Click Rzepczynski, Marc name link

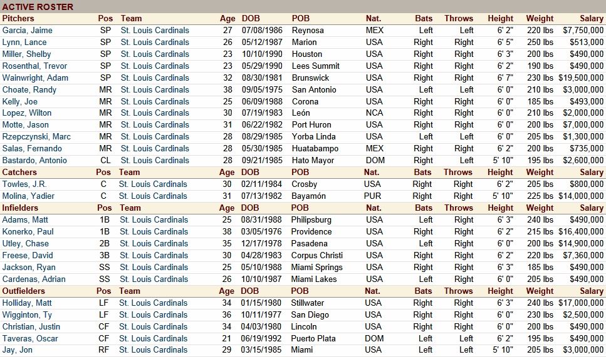click(x=37, y=136)
